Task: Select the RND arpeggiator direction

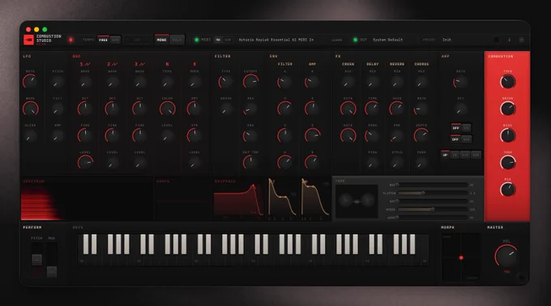Action: [x=476, y=155]
